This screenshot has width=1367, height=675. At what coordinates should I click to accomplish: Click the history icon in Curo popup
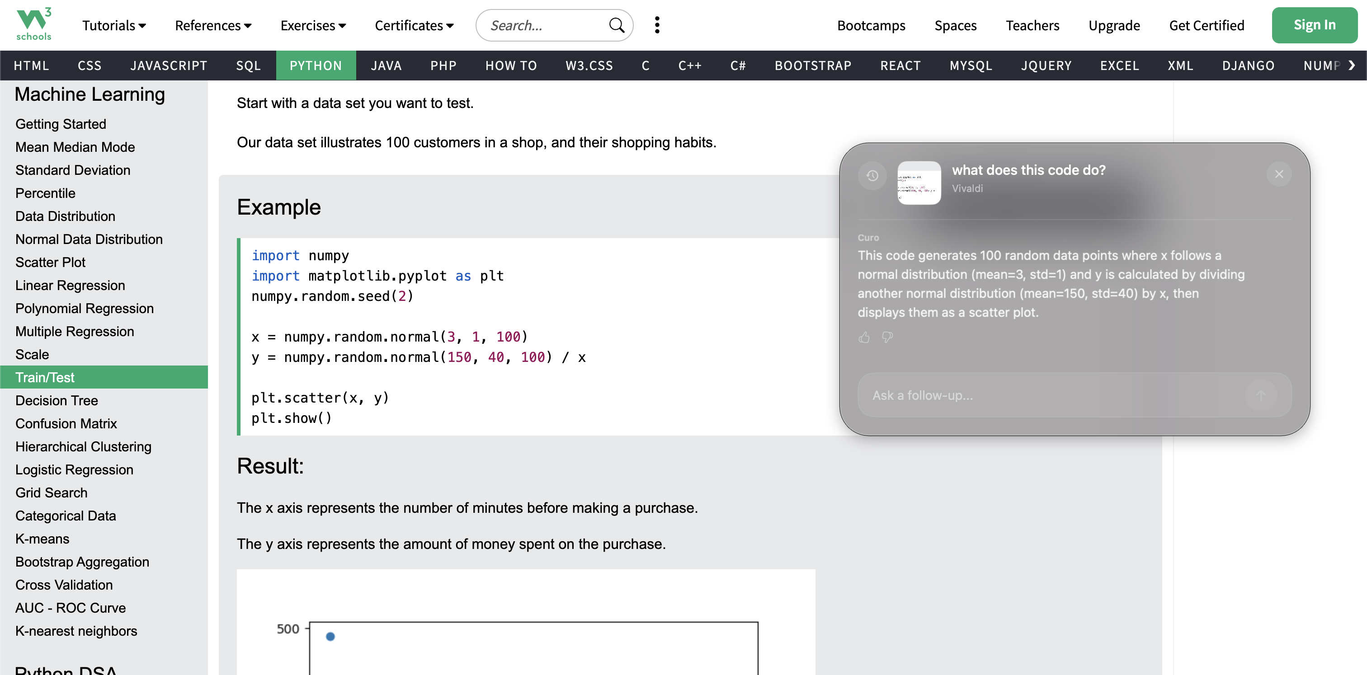click(872, 175)
